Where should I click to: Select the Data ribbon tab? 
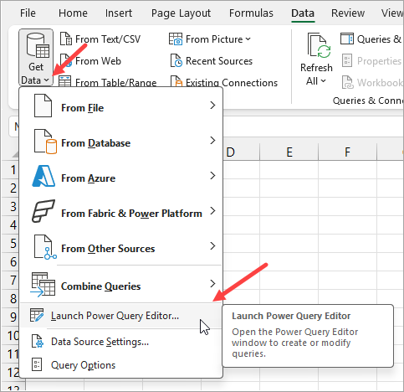[x=303, y=13]
